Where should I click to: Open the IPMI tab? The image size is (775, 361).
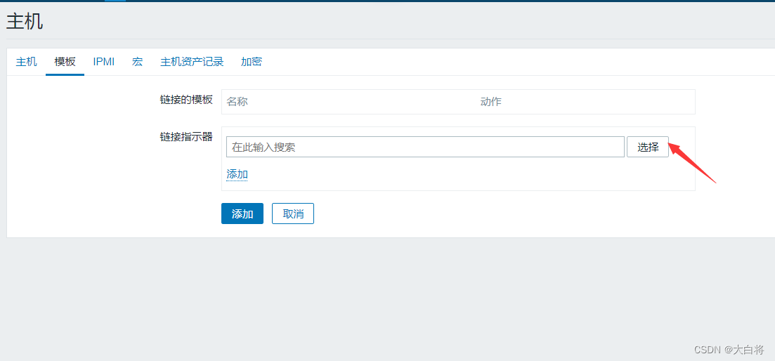[x=104, y=62]
